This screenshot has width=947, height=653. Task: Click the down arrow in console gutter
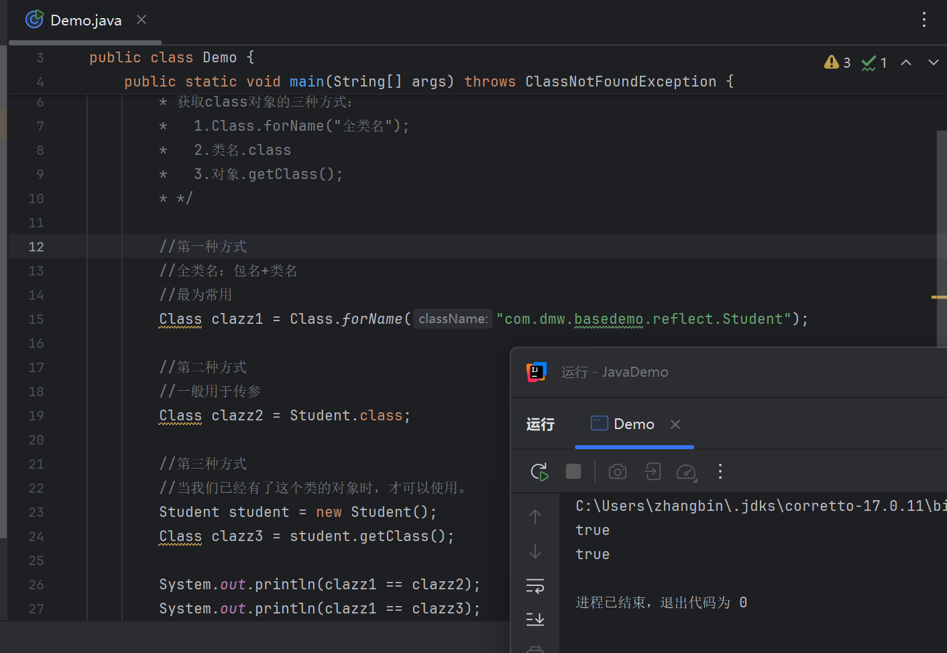535,551
